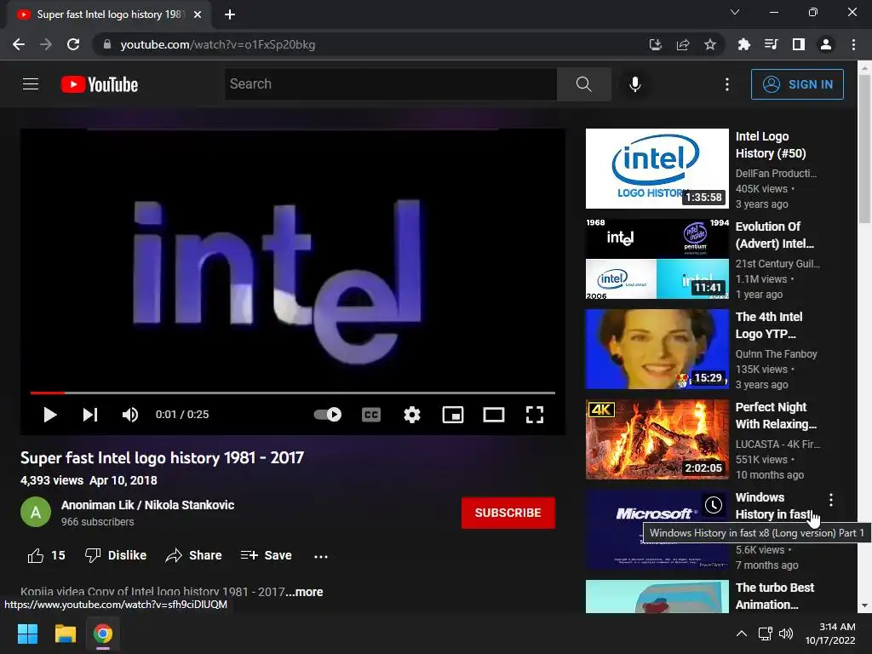Open Evolution Of (Advert) Intel video title
This screenshot has width=872, height=654.
point(774,235)
